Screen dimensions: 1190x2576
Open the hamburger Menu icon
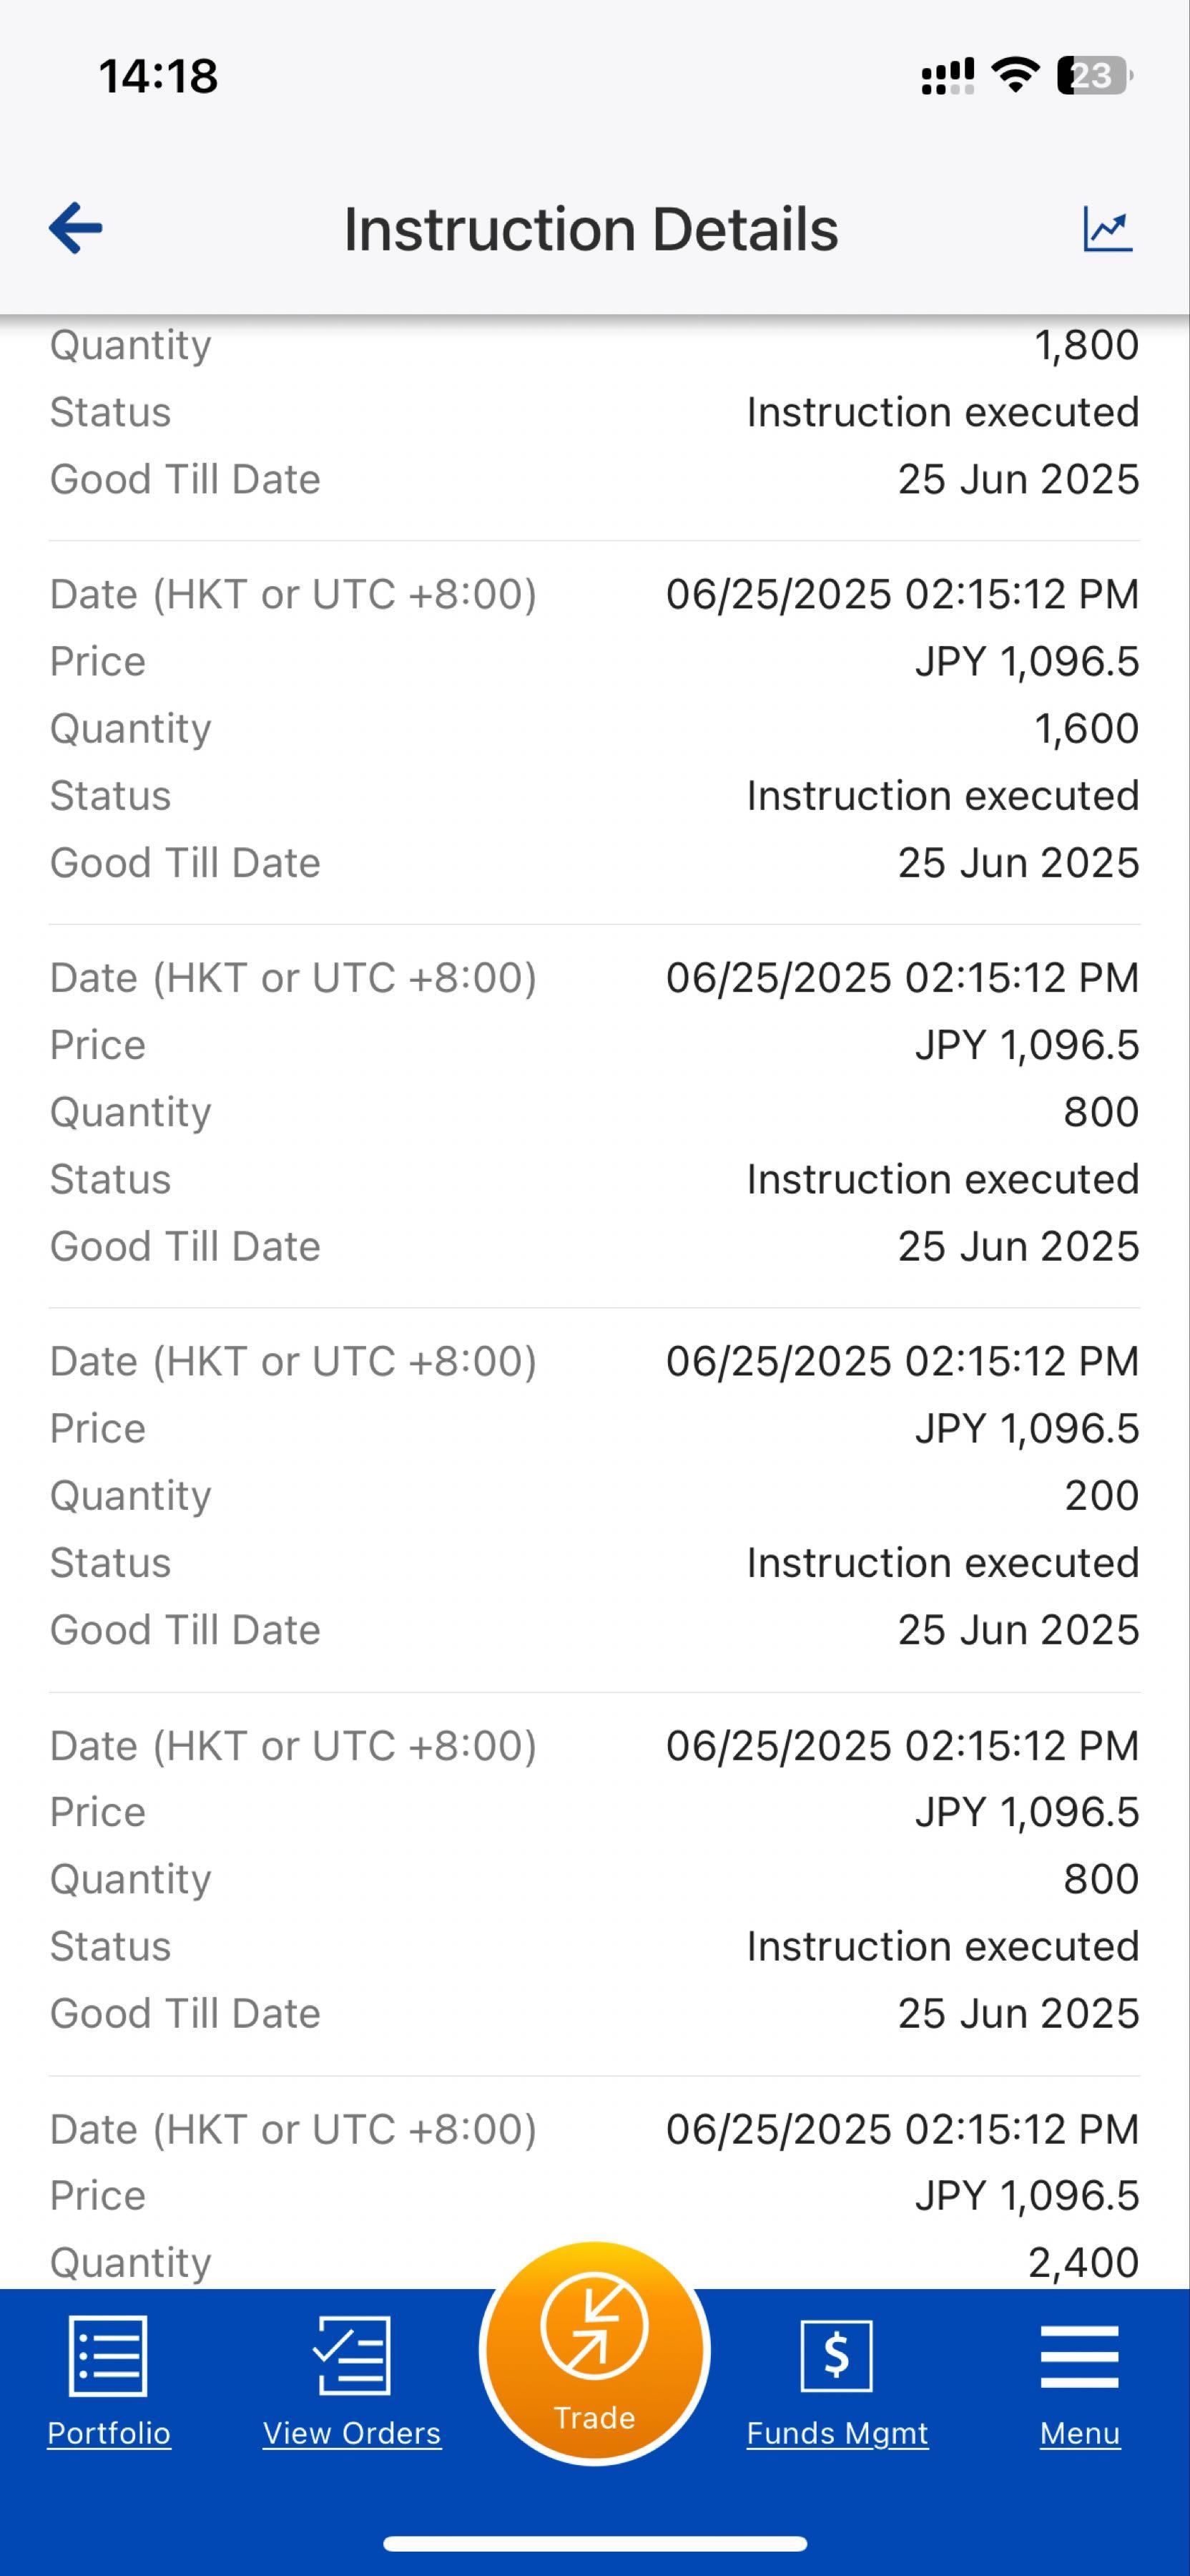point(1079,2356)
